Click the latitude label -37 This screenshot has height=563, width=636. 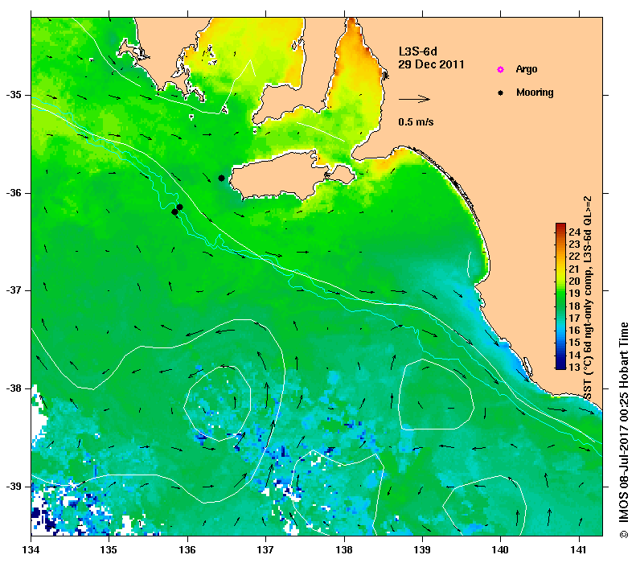pyautogui.click(x=14, y=290)
